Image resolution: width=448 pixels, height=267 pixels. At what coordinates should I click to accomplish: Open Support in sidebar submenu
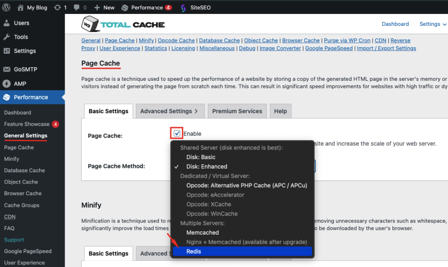click(14, 239)
